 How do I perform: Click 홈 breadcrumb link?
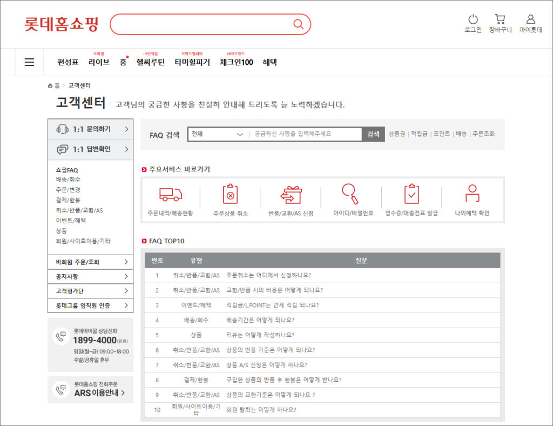coord(57,85)
